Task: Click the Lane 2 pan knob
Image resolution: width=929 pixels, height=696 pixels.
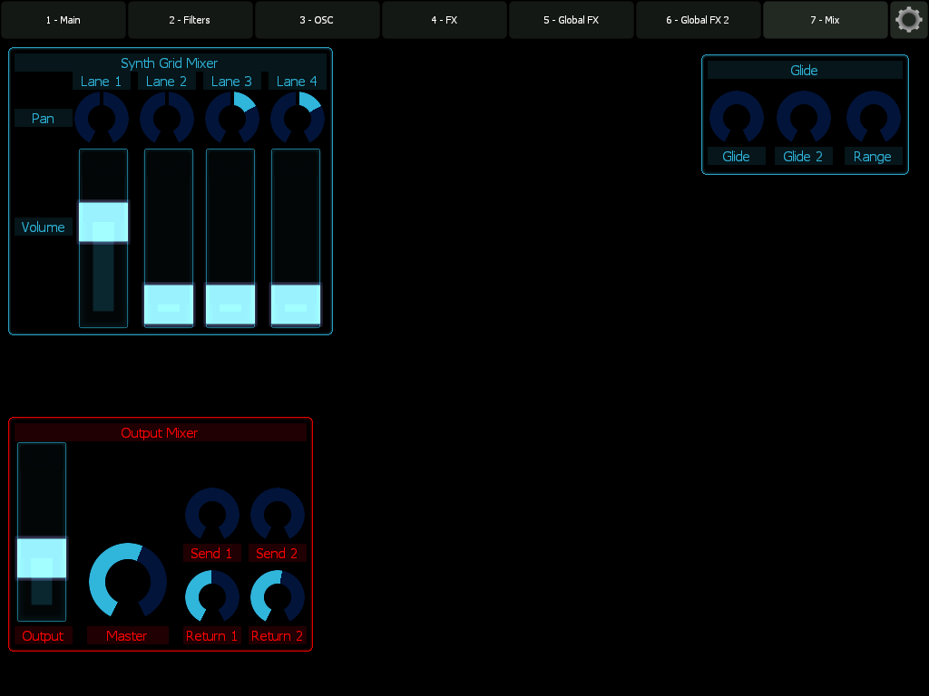Action: pos(167,118)
